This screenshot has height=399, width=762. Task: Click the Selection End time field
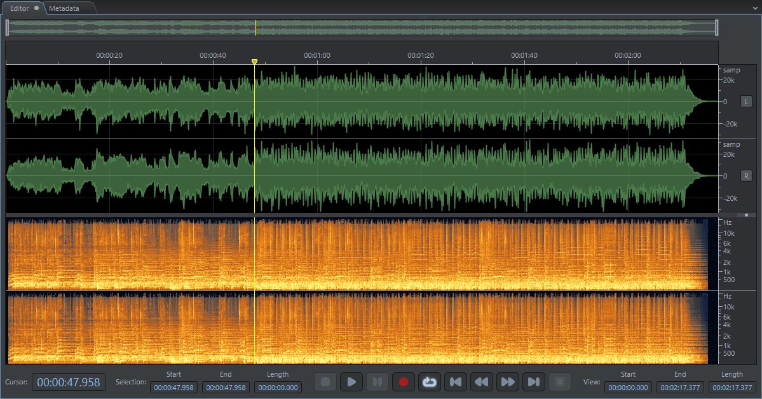(x=226, y=388)
